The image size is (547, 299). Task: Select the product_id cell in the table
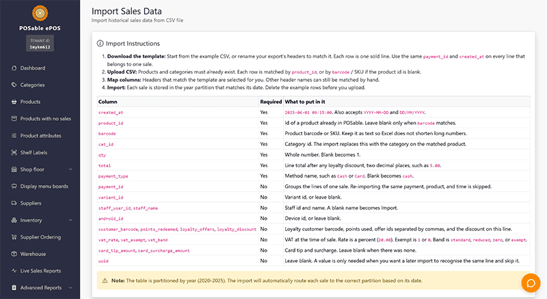tap(111, 123)
